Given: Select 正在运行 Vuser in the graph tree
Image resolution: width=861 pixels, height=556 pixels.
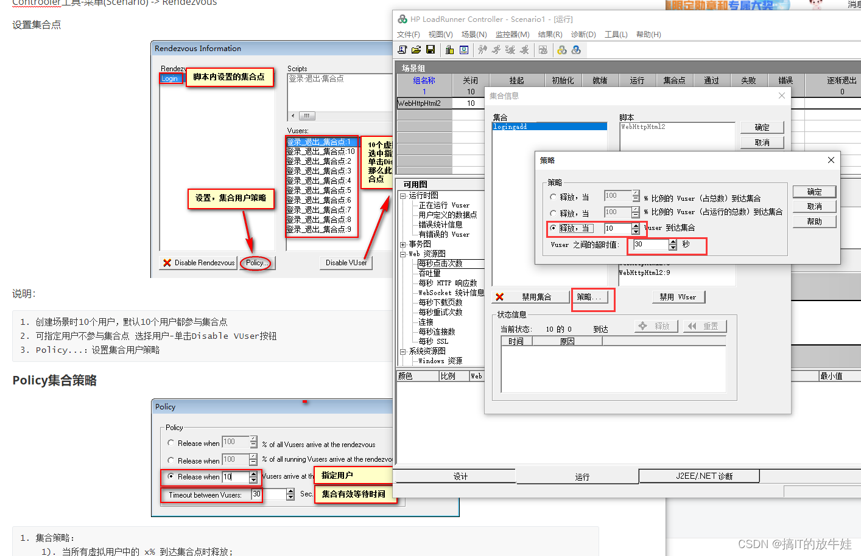Looking at the screenshot, I should coord(444,206).
